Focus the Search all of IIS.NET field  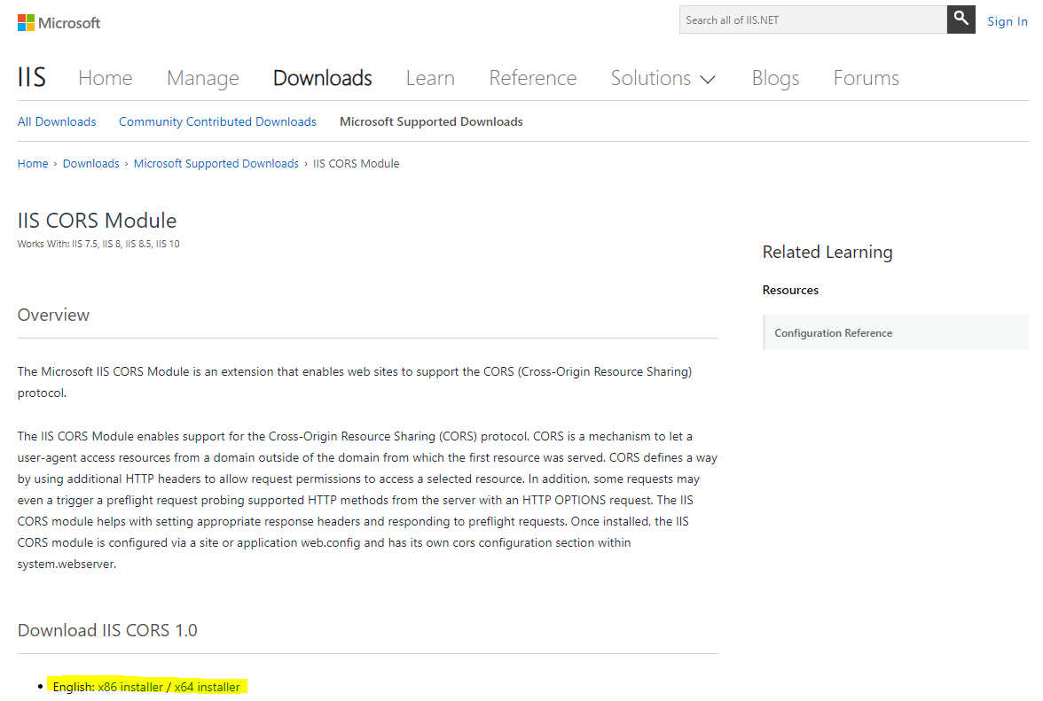click(x=812, y=19)
